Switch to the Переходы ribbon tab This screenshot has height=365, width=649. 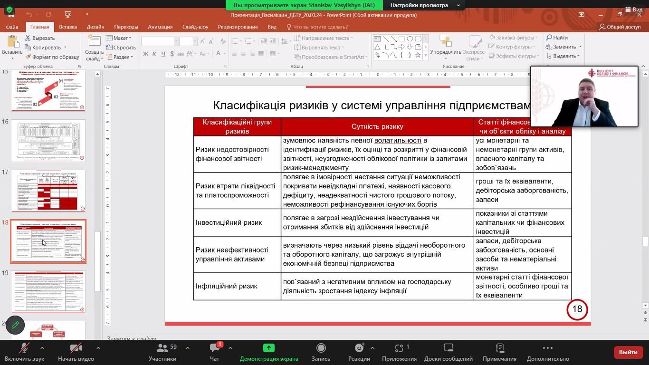point(126,27)
